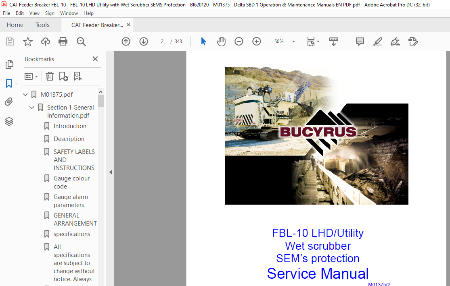Delete selected bookmark with trash icon
Screen dimensions: 450x286
point(50,76)
